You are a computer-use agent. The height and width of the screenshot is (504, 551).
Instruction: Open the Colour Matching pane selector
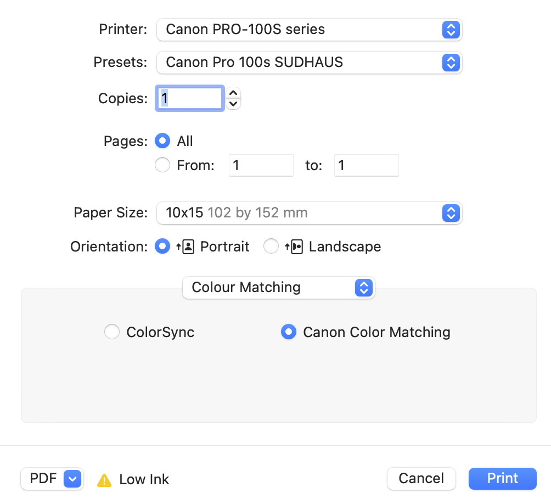(x=363, y=288)
